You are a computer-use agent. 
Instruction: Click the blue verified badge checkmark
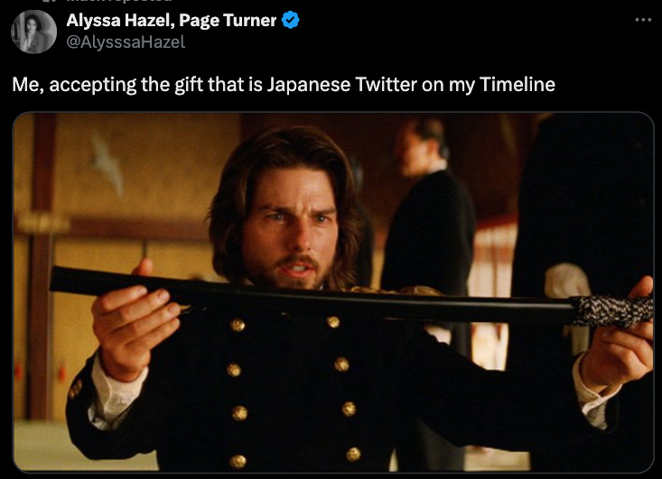tap(291, 20)
